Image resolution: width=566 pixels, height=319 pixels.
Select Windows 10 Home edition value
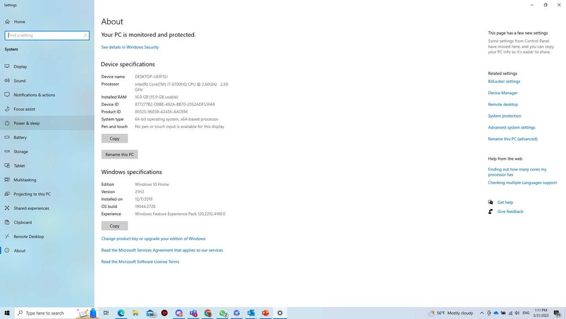tap(152, 185)
